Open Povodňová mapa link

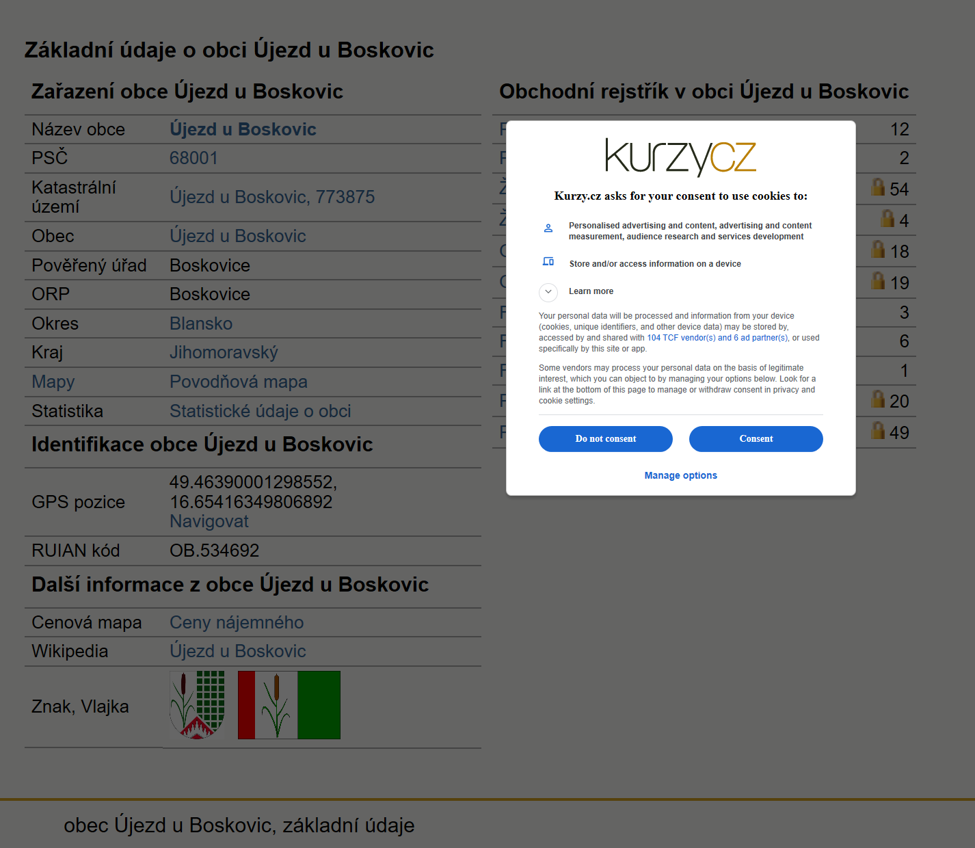point(239,382)
